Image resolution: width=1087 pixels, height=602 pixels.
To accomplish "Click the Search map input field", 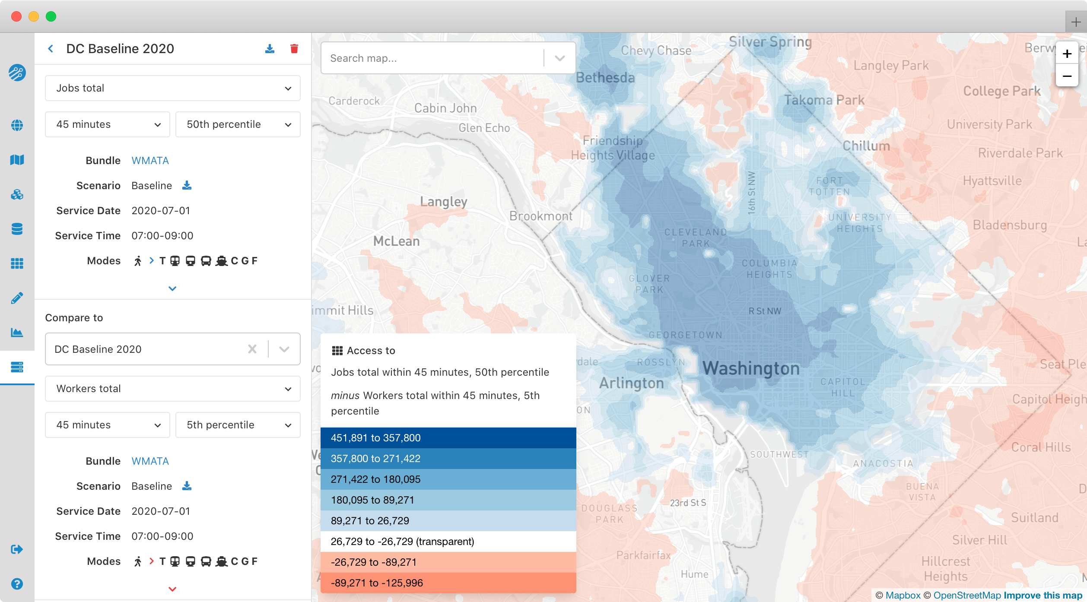I will [x=432, y=58].
